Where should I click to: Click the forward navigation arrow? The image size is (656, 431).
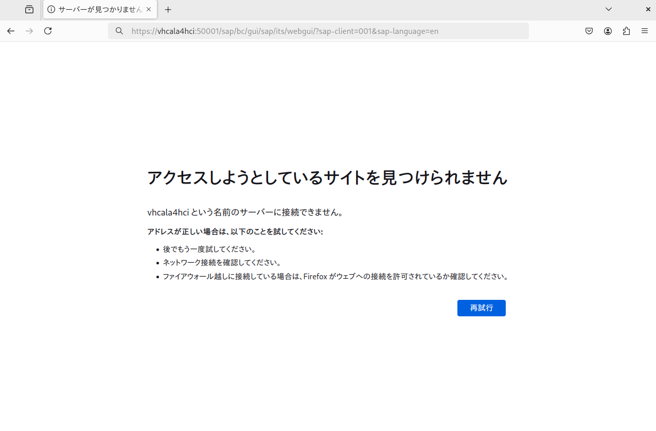click(x=29, y=31)
